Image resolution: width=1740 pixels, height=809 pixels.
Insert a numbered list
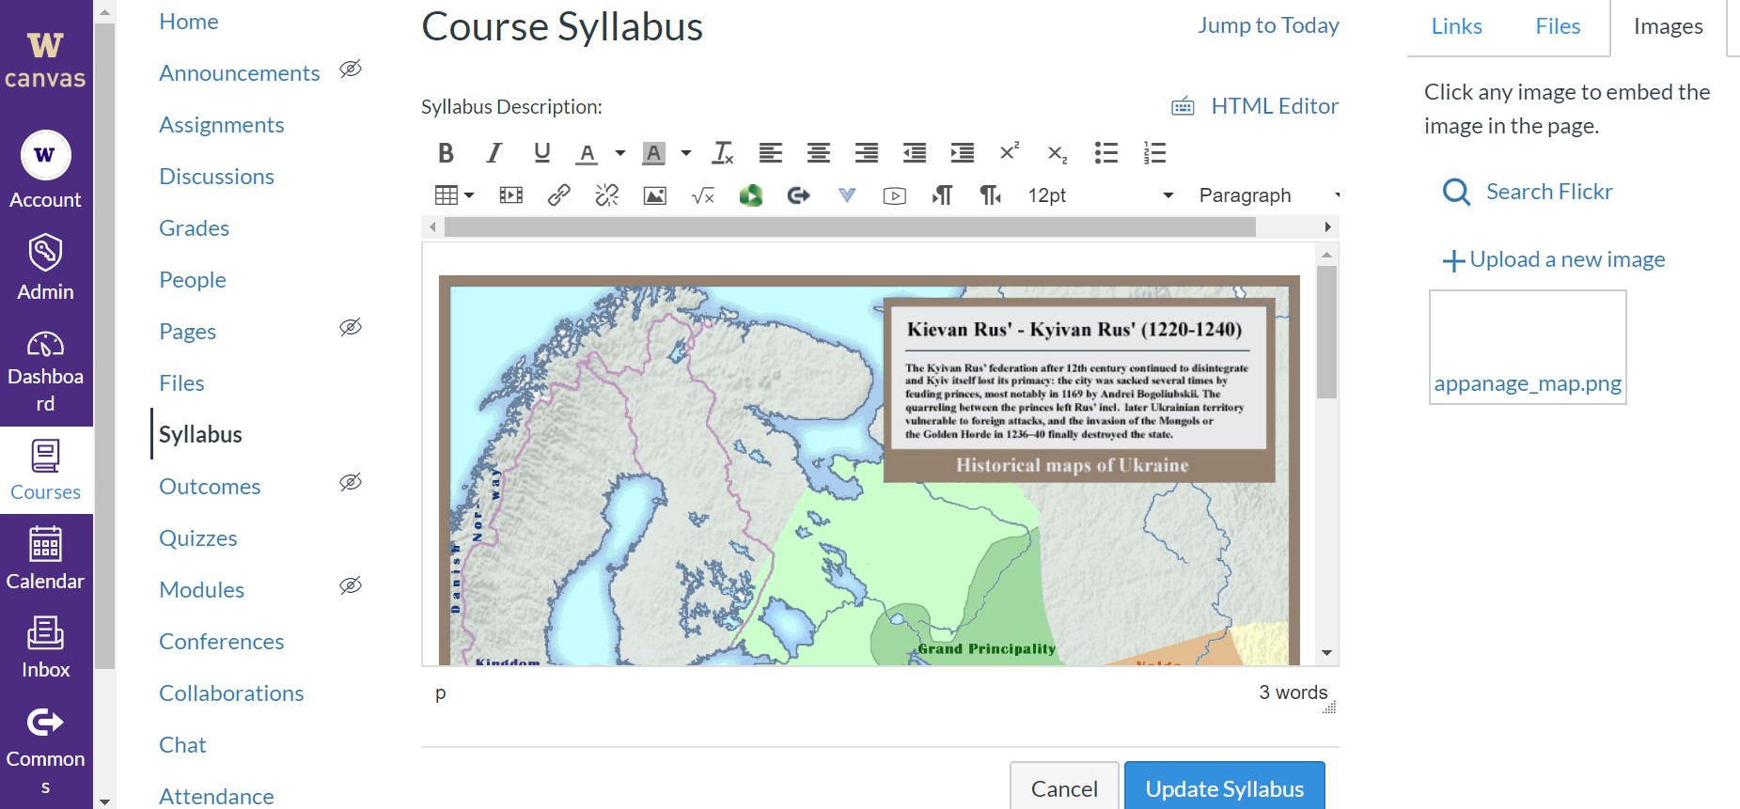[x=1154, y=153]
